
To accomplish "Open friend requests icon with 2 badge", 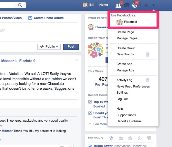I will coord(118,5).
